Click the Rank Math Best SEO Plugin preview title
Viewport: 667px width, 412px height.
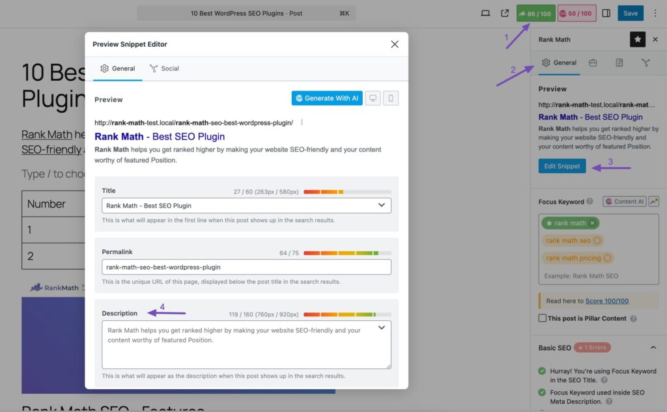(x=160, y=137)
